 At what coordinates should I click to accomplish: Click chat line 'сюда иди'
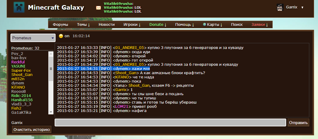pos(104,52)
